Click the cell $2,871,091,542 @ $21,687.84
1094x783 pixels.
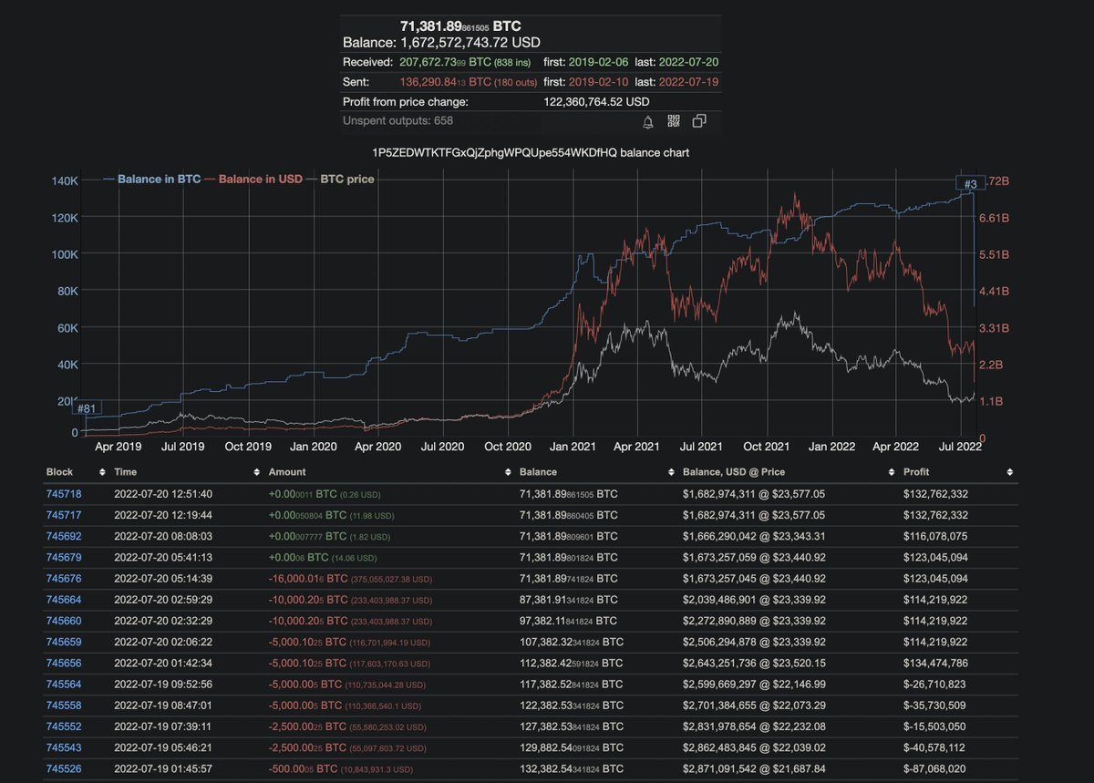click(754, 769)
